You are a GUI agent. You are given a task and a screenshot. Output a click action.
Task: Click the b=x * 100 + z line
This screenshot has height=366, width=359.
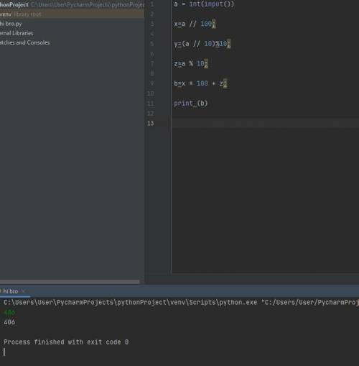tap(201, 83)
